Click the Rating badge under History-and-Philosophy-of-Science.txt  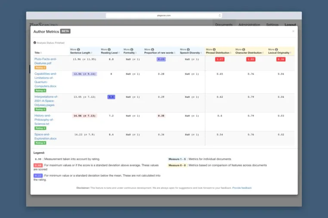point(40,128)
